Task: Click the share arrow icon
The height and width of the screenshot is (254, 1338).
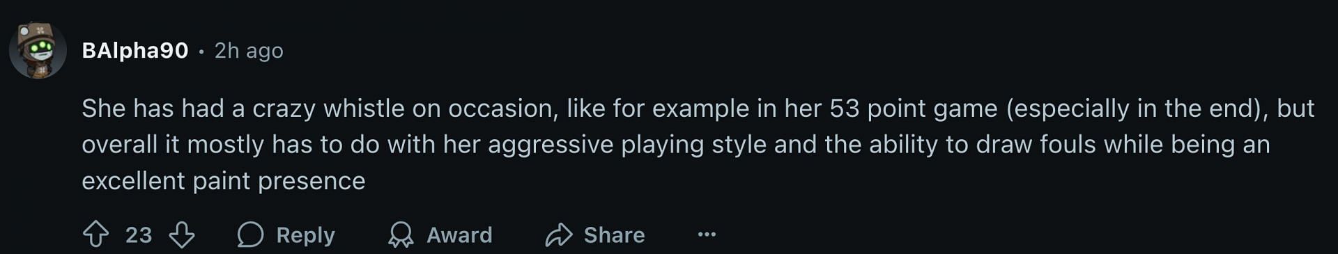Action: click(x=558, y=235)
